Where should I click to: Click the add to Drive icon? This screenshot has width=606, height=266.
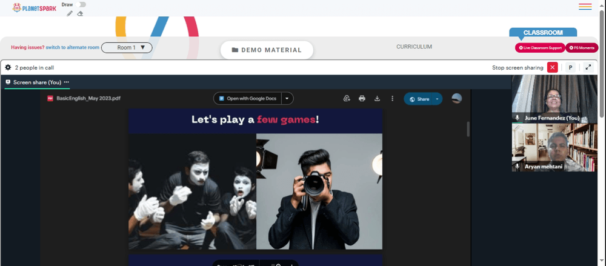point(347,99)
